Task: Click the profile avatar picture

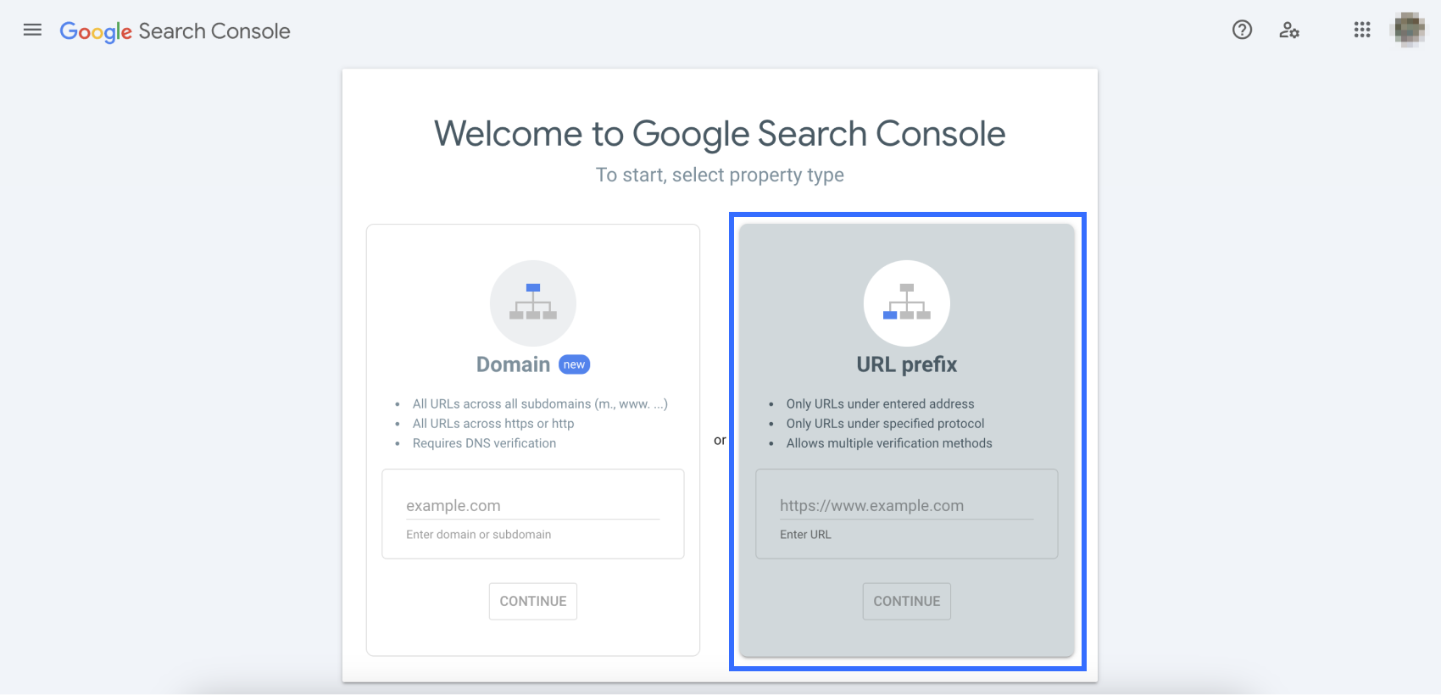Action: coord(1409,30)
